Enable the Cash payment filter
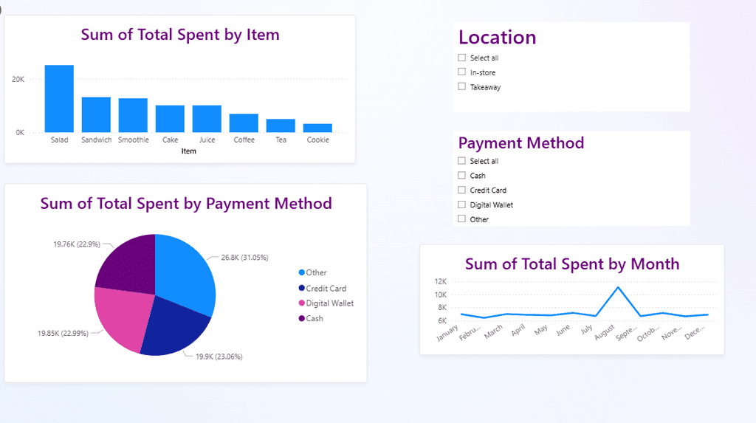 (462, 176)
